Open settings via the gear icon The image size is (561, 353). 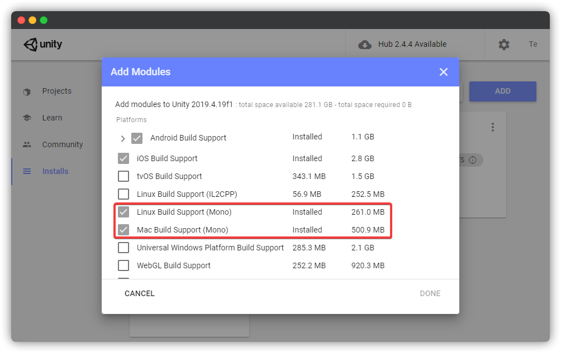click(504, 45)
